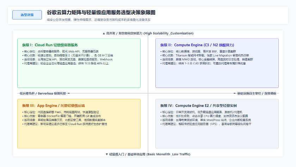Click App Engine 核心优势 line mentioning Dockerfile and Git
296x167 pixels.
pyautogui.click(x=62, y=116)
